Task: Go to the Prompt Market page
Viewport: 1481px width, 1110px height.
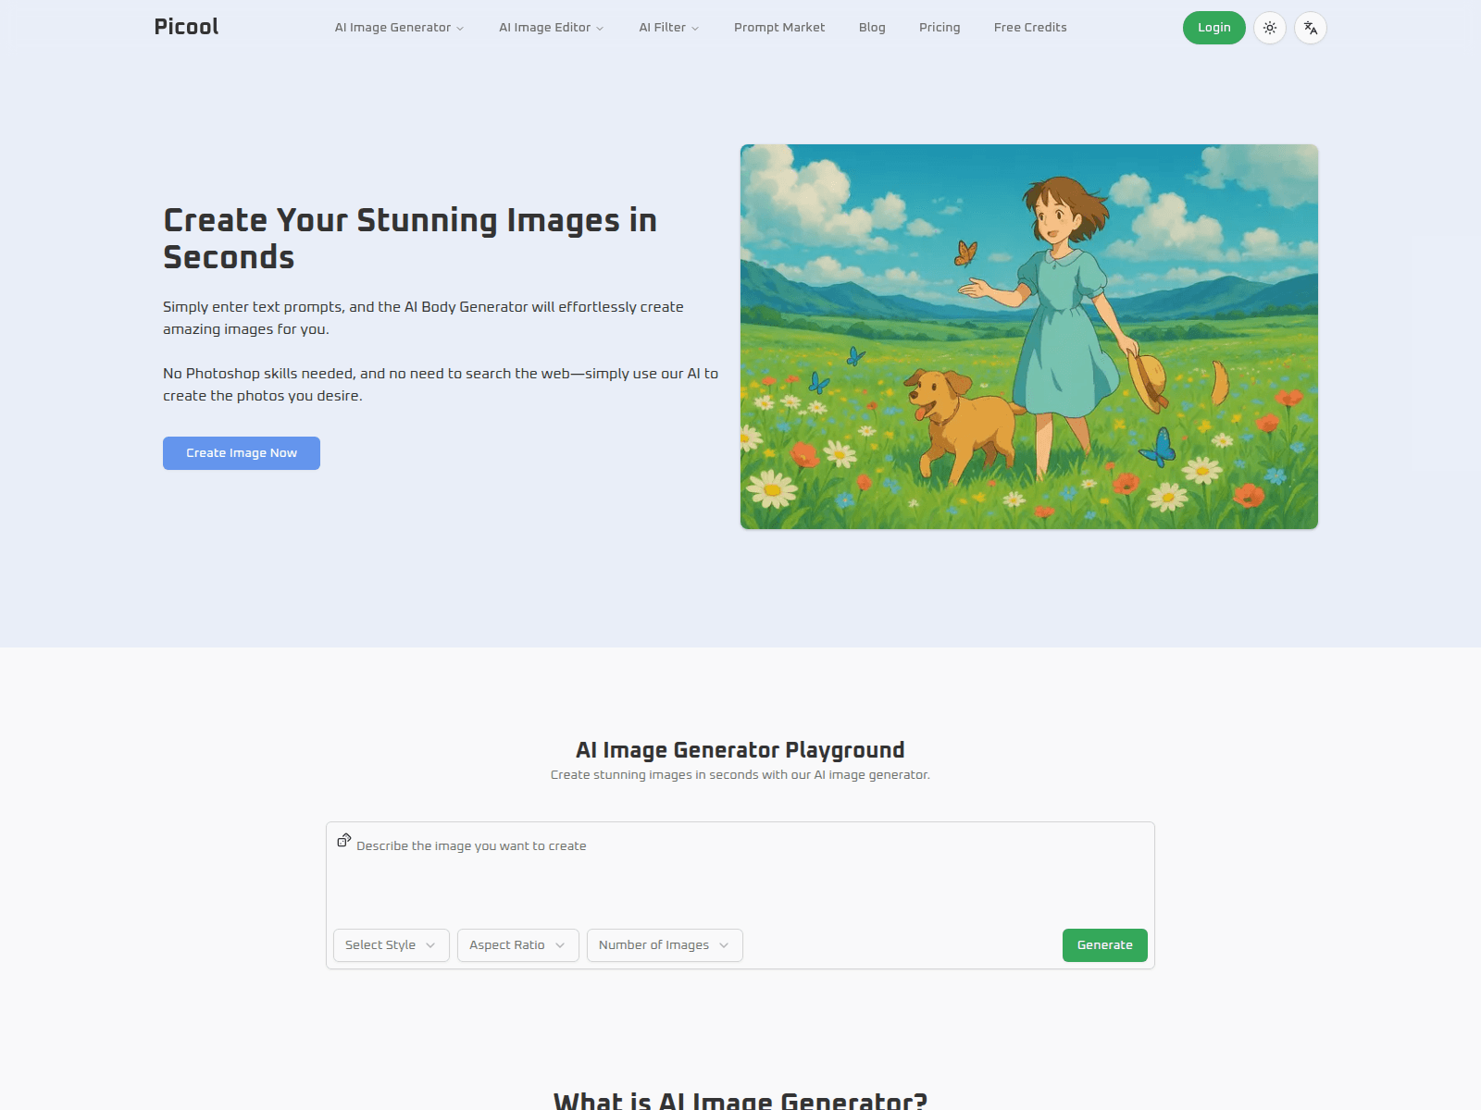Action: coord(779,28)
